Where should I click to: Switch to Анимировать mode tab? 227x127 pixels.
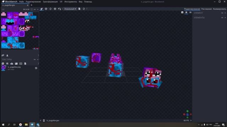[220, 9]
